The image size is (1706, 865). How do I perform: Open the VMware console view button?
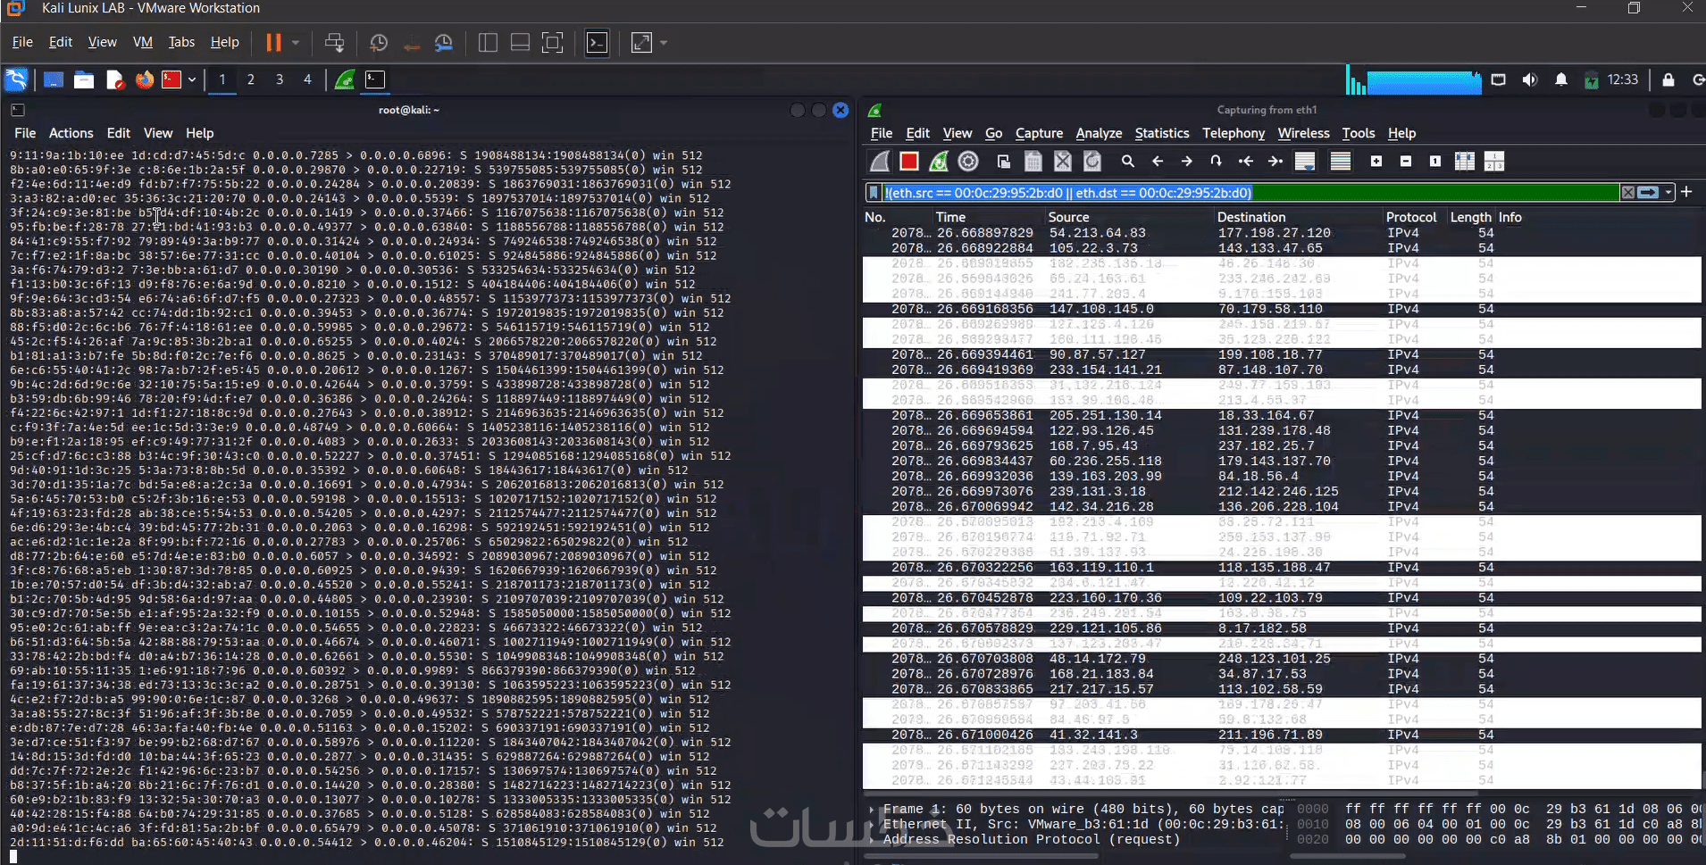pyautogui.click(x=598, y=43)
